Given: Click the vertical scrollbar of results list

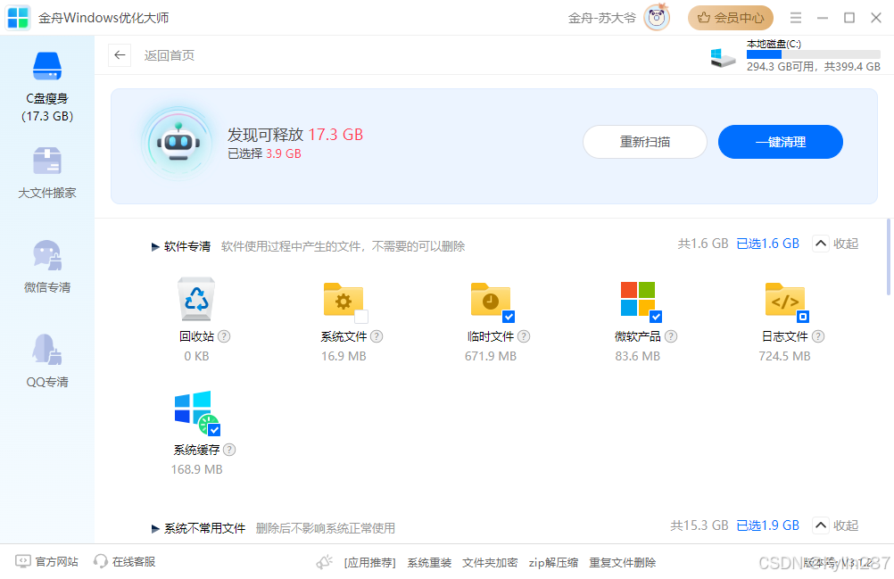Looking at the screenshot, I should click(889, 256).
